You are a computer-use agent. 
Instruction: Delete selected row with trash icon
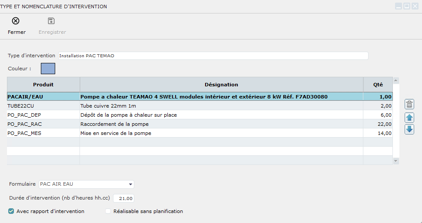pos(409,104)
